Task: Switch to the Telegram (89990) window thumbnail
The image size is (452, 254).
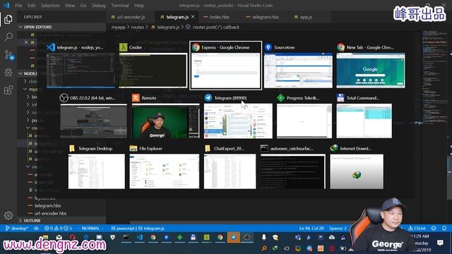Action: click(238, 116)
